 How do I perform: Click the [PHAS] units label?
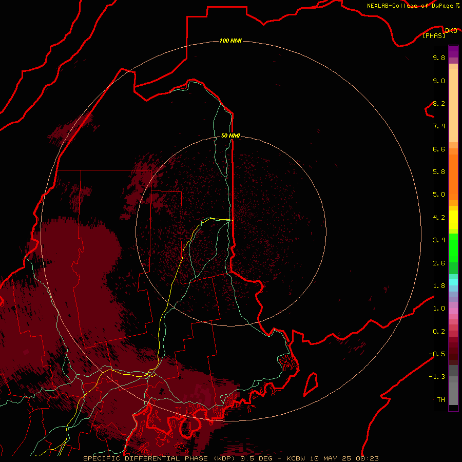tap(434, 35)
